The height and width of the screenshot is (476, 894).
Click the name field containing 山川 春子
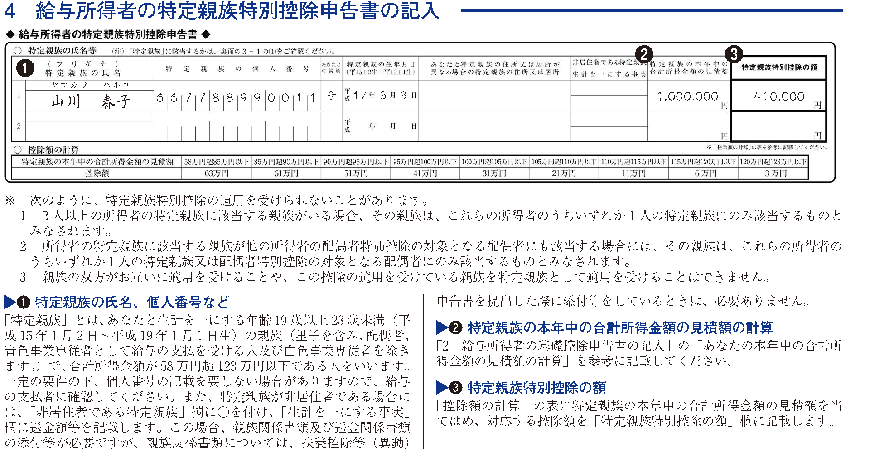tap(90, 101)
